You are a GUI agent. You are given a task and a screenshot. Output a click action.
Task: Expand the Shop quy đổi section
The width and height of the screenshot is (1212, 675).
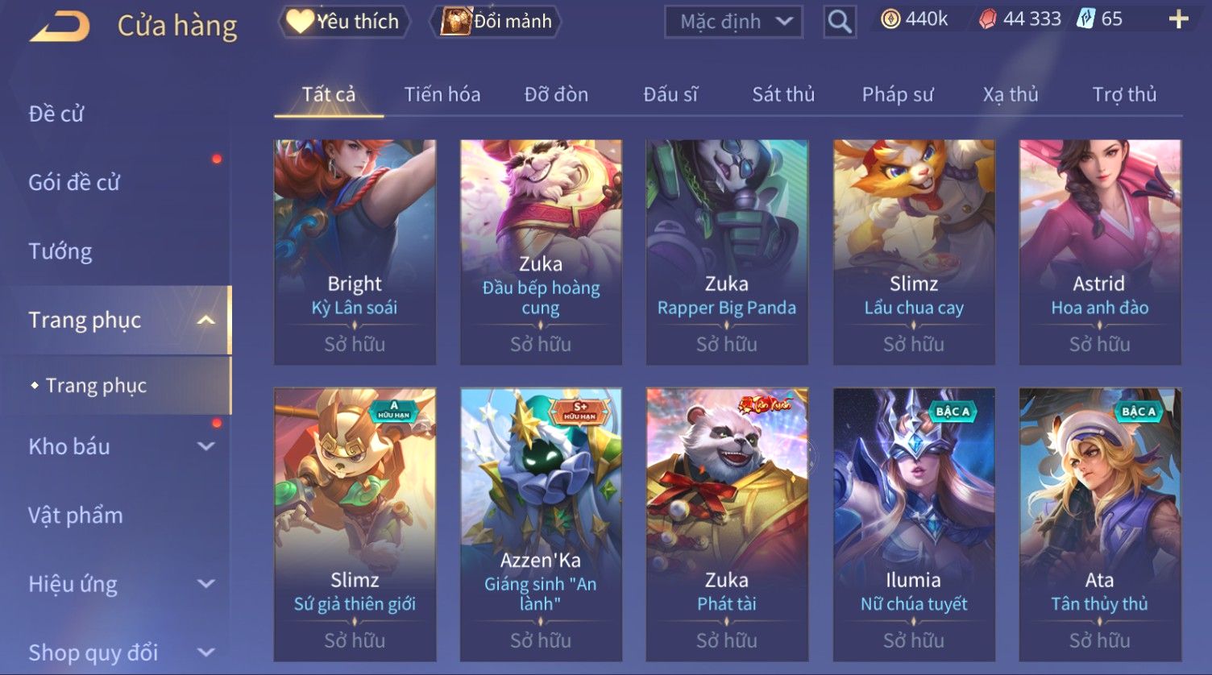click(x=206, y=652)
